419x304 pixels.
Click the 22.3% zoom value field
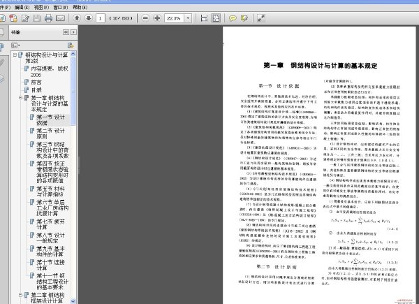[174, 18]
